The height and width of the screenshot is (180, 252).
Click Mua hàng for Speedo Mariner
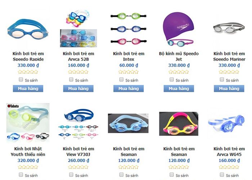click(229, 89)
